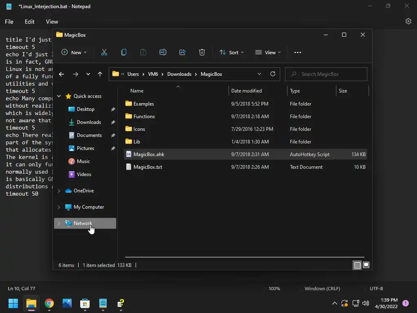Click File Explorer icon on taskbar

pyautogui.click(x=31, y=303)
